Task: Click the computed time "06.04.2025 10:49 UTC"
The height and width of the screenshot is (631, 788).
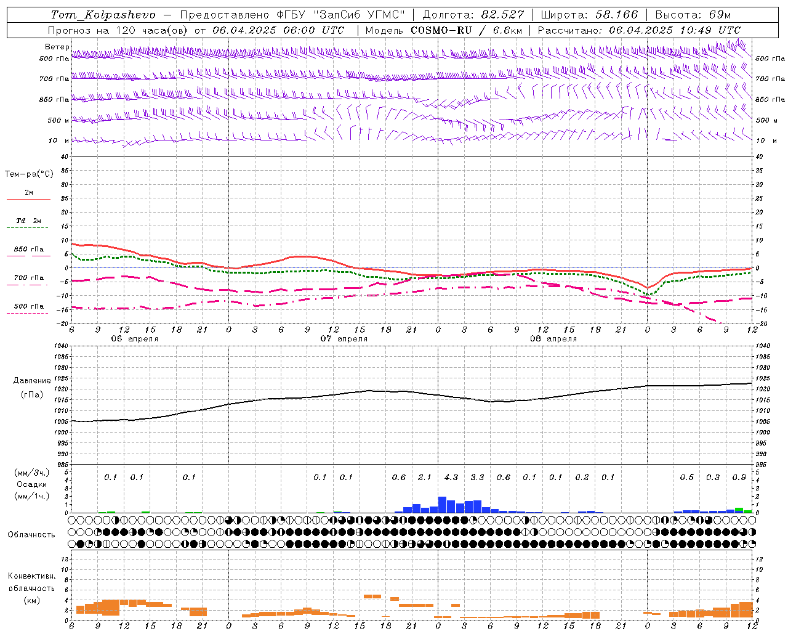Action: tap(675, 30)
